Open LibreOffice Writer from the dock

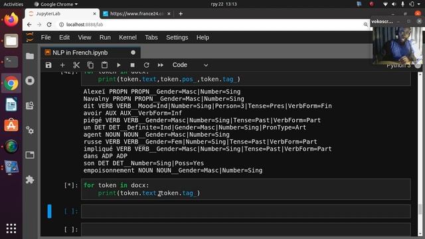tap(11, 104)
